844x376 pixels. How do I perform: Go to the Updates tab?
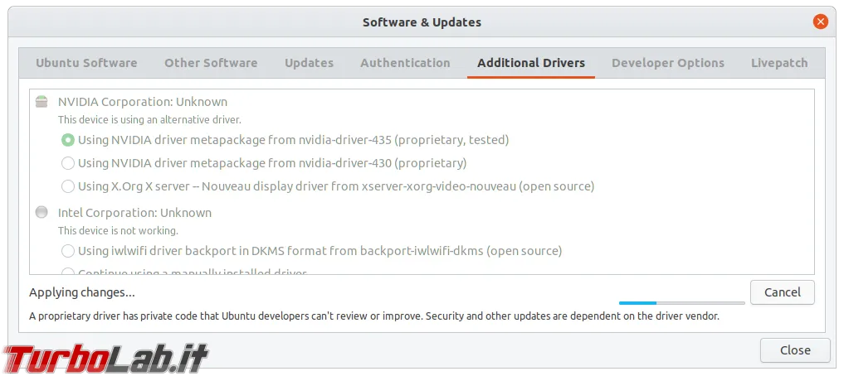(x=309, y=63)
